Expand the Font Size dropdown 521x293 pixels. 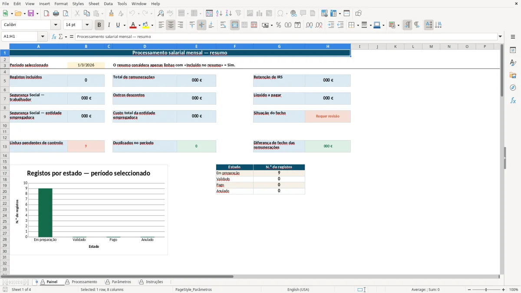tap(87, 25)
